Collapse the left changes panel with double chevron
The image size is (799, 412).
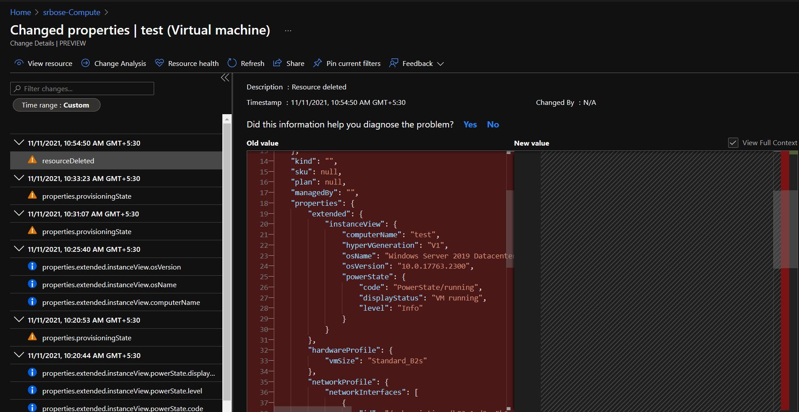click(x=225, y=78)
